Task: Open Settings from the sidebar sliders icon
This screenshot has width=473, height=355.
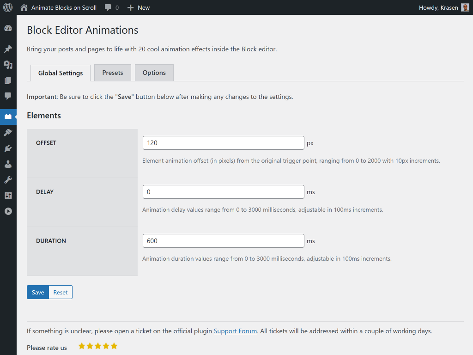Action: [x=8, y=196]
